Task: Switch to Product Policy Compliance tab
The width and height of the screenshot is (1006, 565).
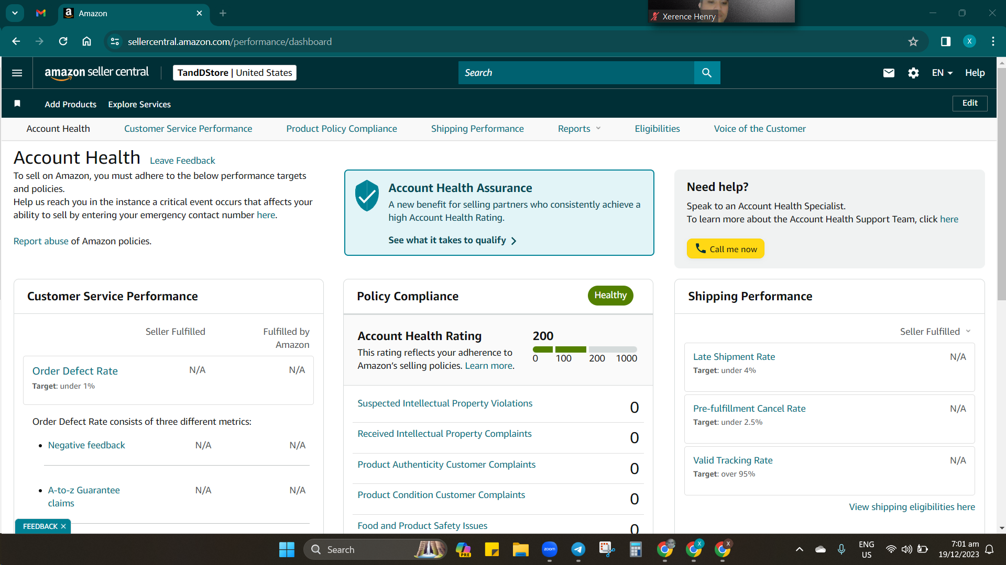Action: coord(342,129)
